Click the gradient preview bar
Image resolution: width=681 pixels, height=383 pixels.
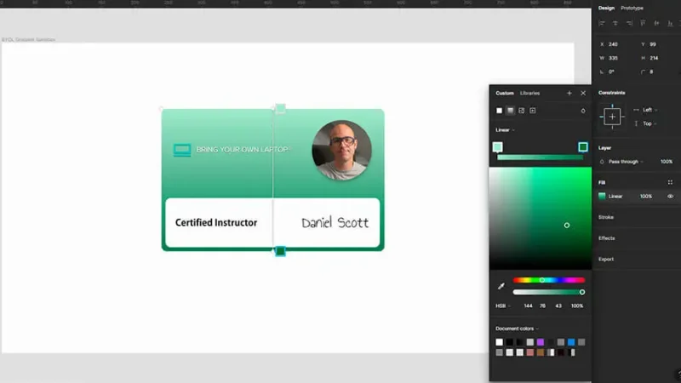point(541,157)
